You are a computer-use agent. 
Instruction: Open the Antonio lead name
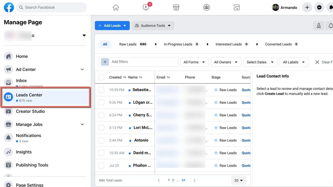pyautogui.click(x=141, y=140)
